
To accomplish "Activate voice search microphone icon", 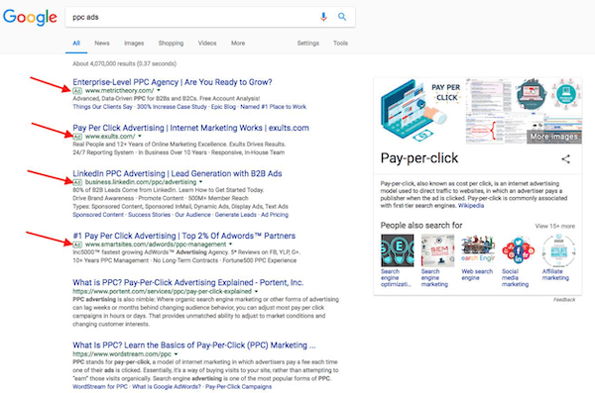I will (323, 17).
